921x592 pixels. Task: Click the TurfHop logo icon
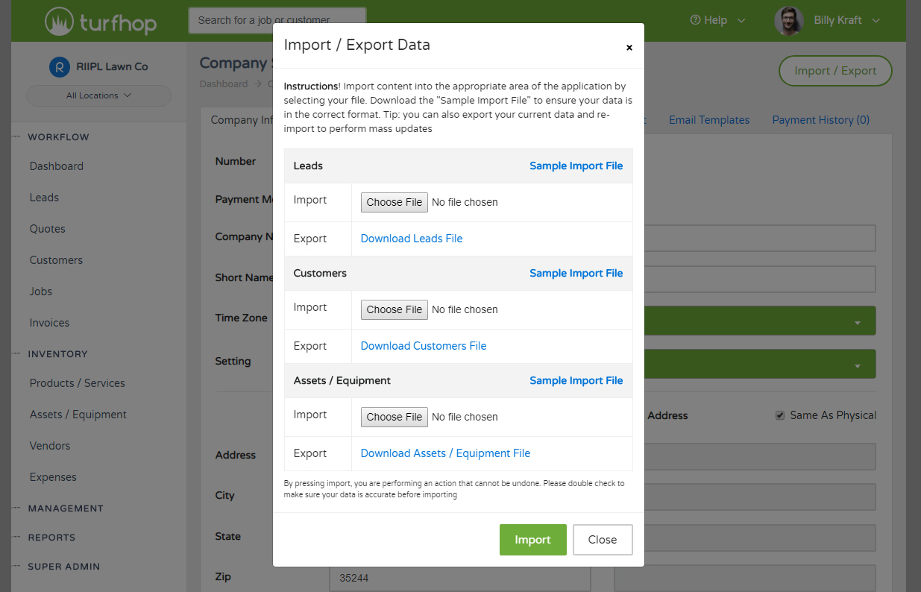pyautogui.click(x=57, y=21)
